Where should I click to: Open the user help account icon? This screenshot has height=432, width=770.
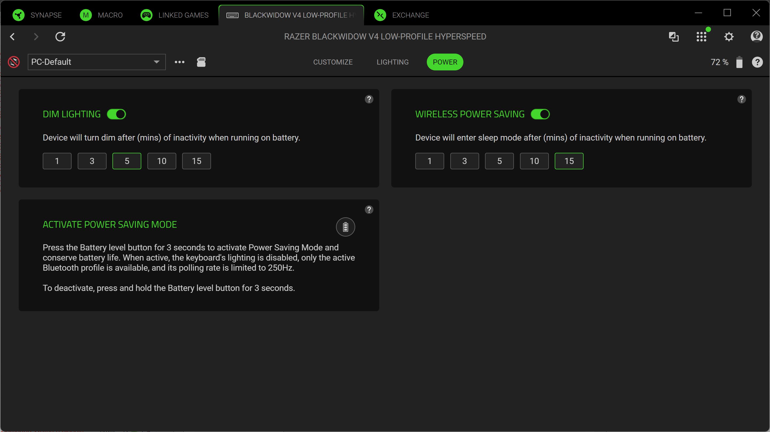point(757,37)
